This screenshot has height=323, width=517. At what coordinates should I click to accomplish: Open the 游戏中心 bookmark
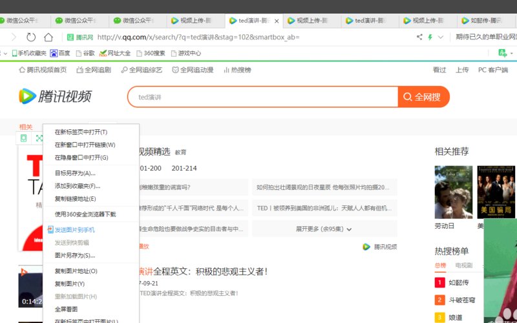[x=186, y=53]
